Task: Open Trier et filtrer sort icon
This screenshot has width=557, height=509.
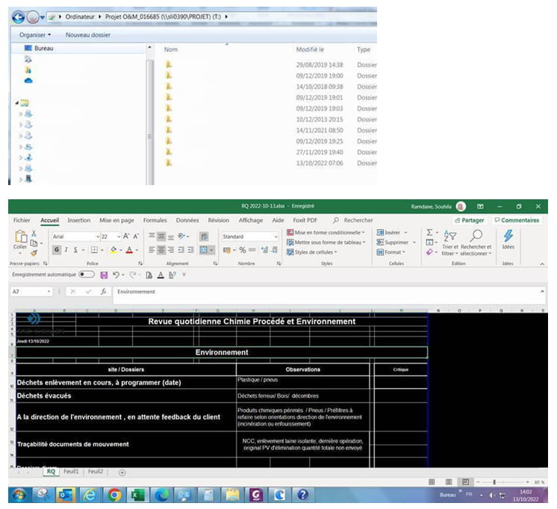Action: click(x=450, y=237)
